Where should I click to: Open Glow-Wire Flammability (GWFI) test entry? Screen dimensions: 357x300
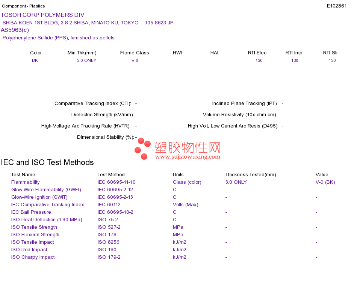pos(46,190)
